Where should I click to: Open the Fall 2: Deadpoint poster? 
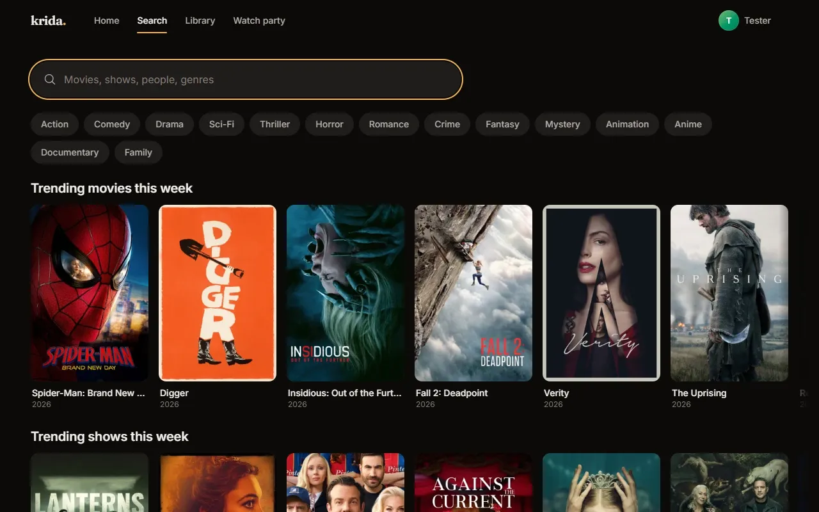pos(473,293)
